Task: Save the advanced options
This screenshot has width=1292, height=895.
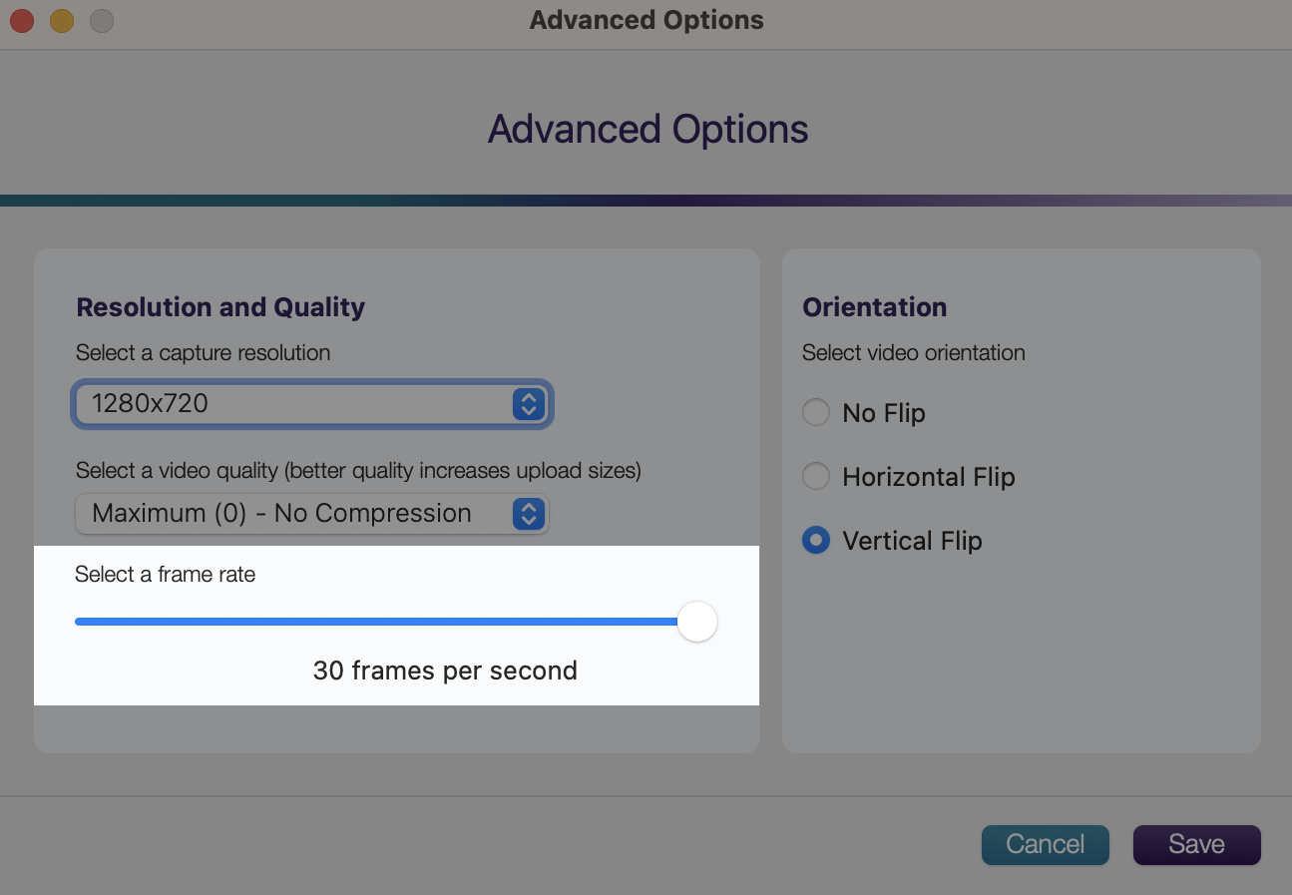Action: pos(1196,844)
